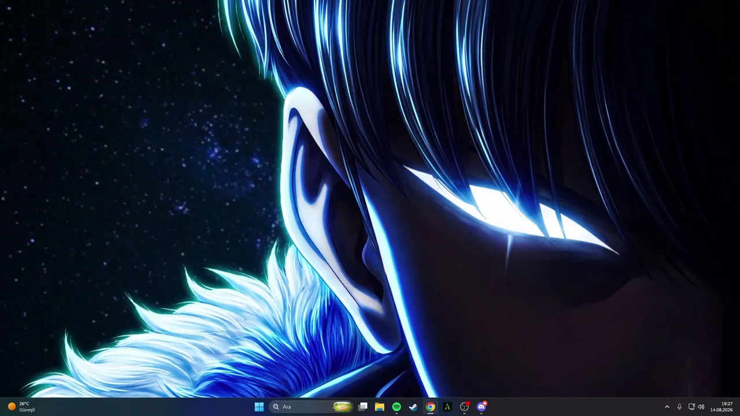Open Discord from the taskbar

point(482,407)
